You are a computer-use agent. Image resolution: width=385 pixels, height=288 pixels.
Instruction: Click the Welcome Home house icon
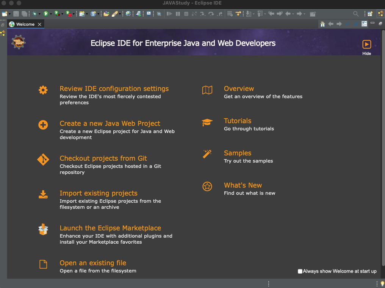coord(322,24)
